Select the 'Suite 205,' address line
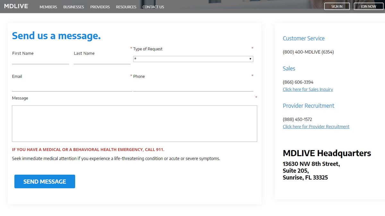 (295, 171)
